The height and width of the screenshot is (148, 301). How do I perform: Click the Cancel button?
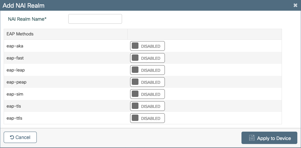tap(20, 137)
